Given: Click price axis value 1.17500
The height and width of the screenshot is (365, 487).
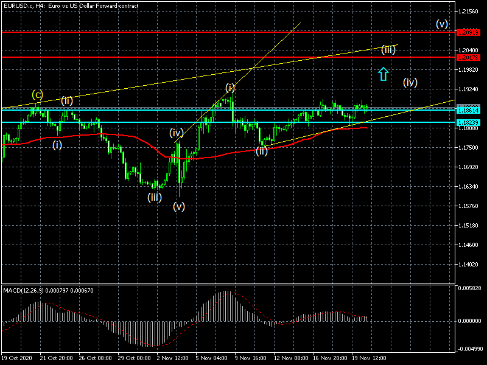Looking at the screenshot, I should pos(468,147).
